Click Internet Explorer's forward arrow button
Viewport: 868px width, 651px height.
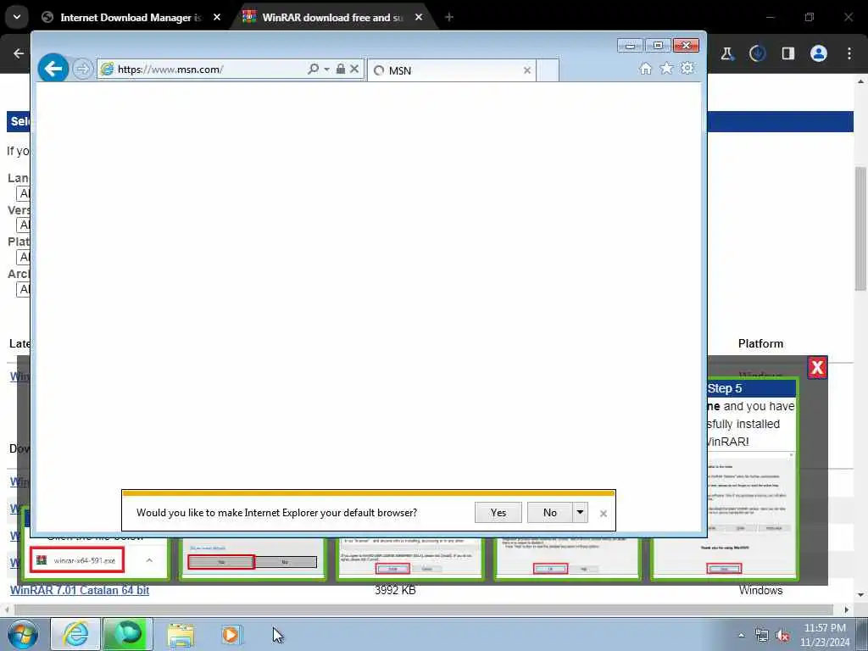[x=82, y=70]
